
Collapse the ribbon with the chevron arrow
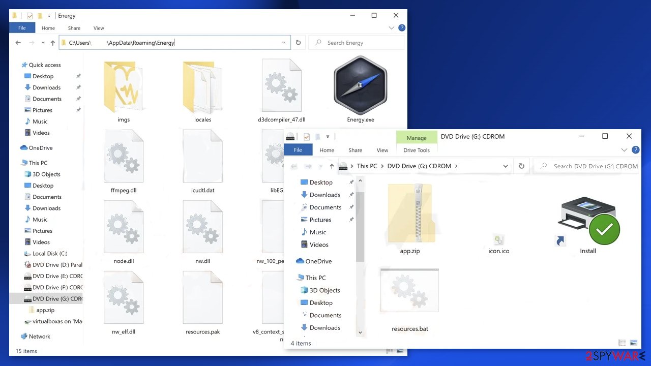pos(391,28)
